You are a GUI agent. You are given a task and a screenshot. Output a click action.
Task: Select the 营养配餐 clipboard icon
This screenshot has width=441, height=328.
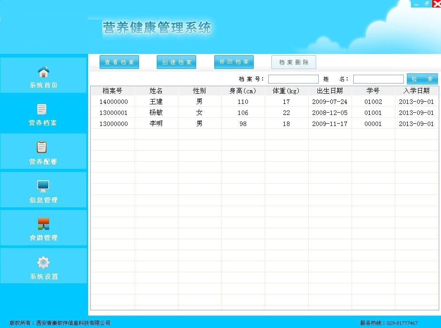pyautogui.click(x=43, y=148)
